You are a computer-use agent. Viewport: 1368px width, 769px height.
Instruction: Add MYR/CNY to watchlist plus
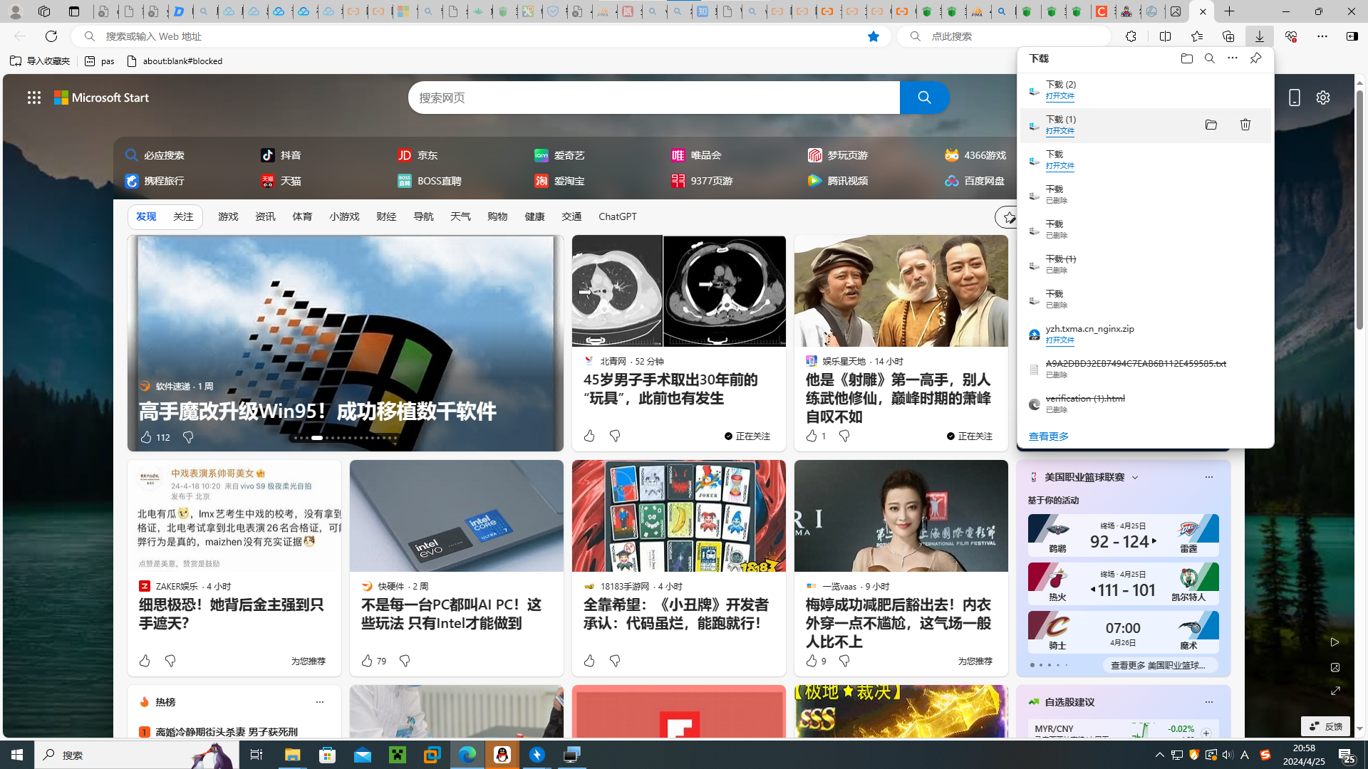point(1206,733)
